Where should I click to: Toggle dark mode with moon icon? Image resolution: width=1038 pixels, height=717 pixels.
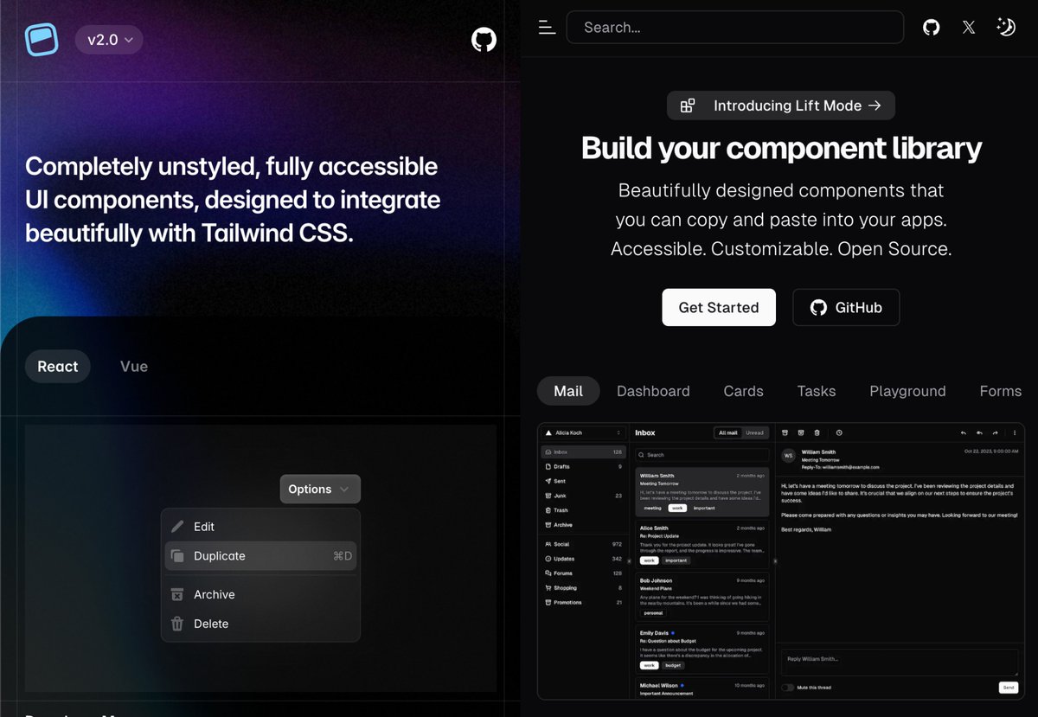(x=1005, y=27)
